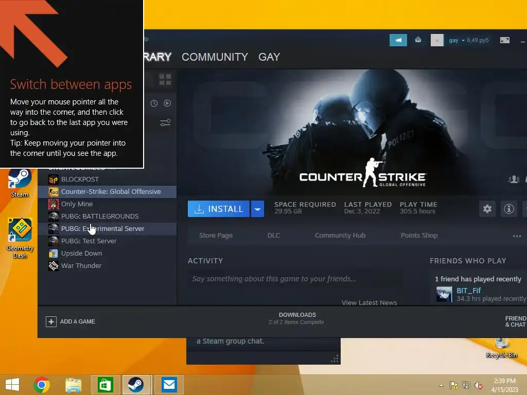
Task: Click the activity status input field
Action: pos(296,279)
